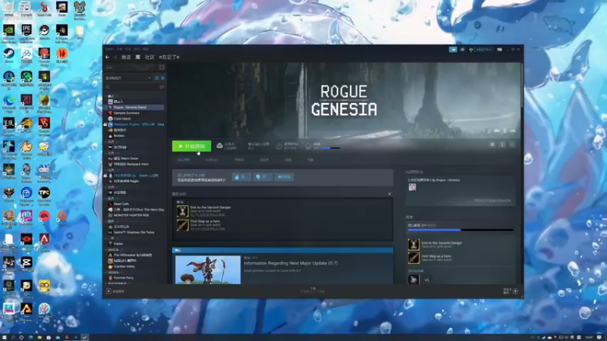Select Wallpaper Engine in the game list
Viewport: 607px width, 341px height.
(135, 124)
